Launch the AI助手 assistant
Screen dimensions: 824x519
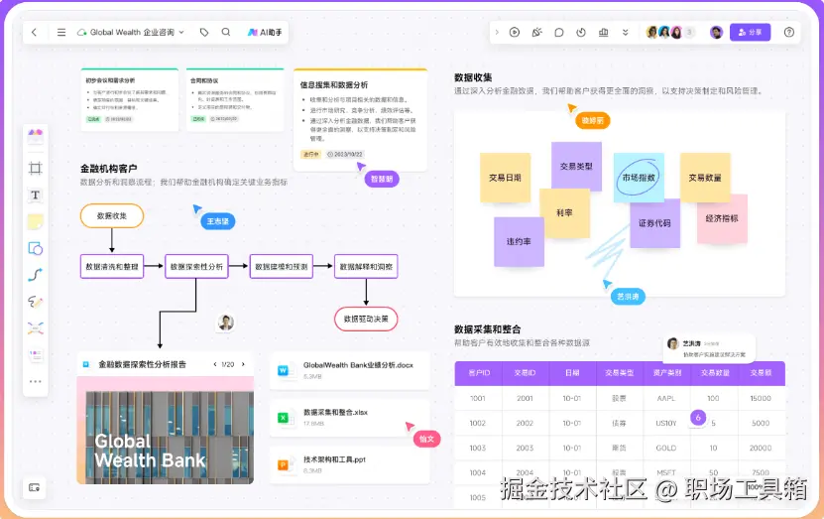pyautogui.click(x=265, y=32)
